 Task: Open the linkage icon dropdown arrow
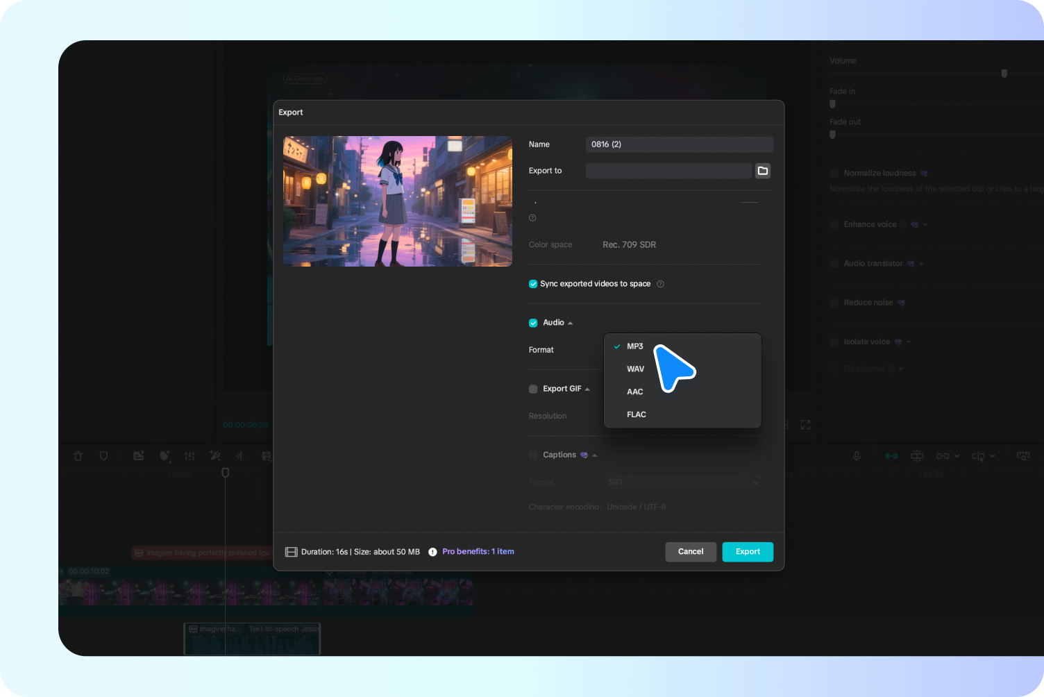tap(957, 456)
